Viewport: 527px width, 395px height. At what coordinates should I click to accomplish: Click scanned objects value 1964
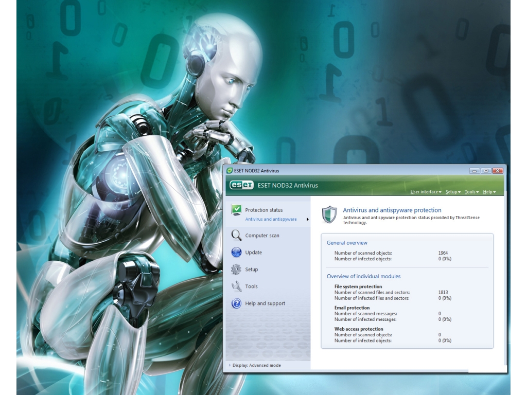(443, 253)
